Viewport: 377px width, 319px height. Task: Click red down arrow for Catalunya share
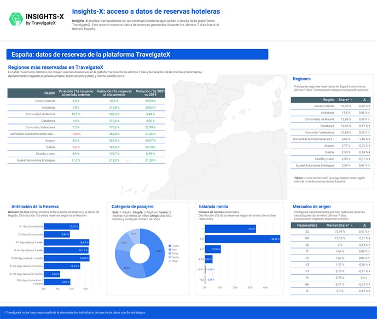click(x=369, y=126)
